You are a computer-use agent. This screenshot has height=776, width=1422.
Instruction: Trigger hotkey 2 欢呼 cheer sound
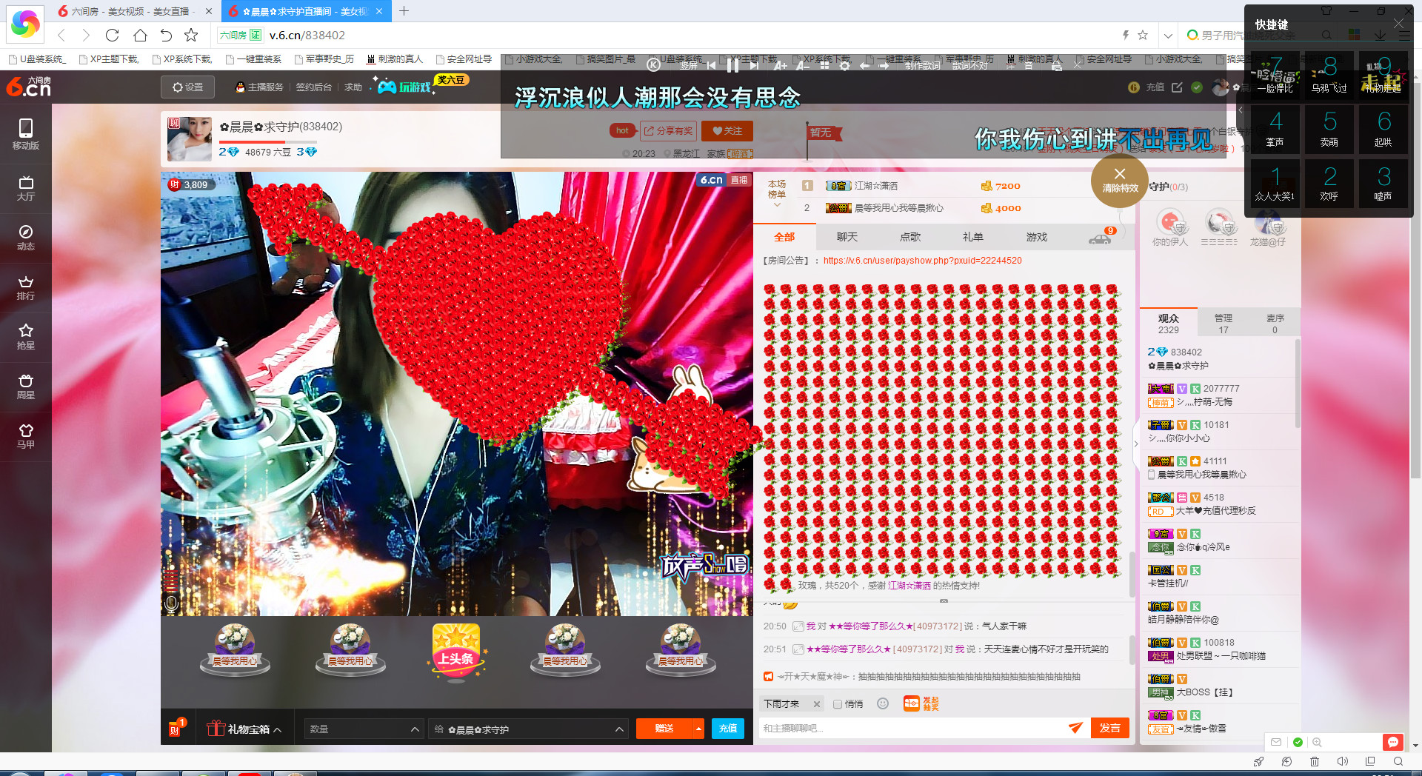click(x=1329, y=184)
